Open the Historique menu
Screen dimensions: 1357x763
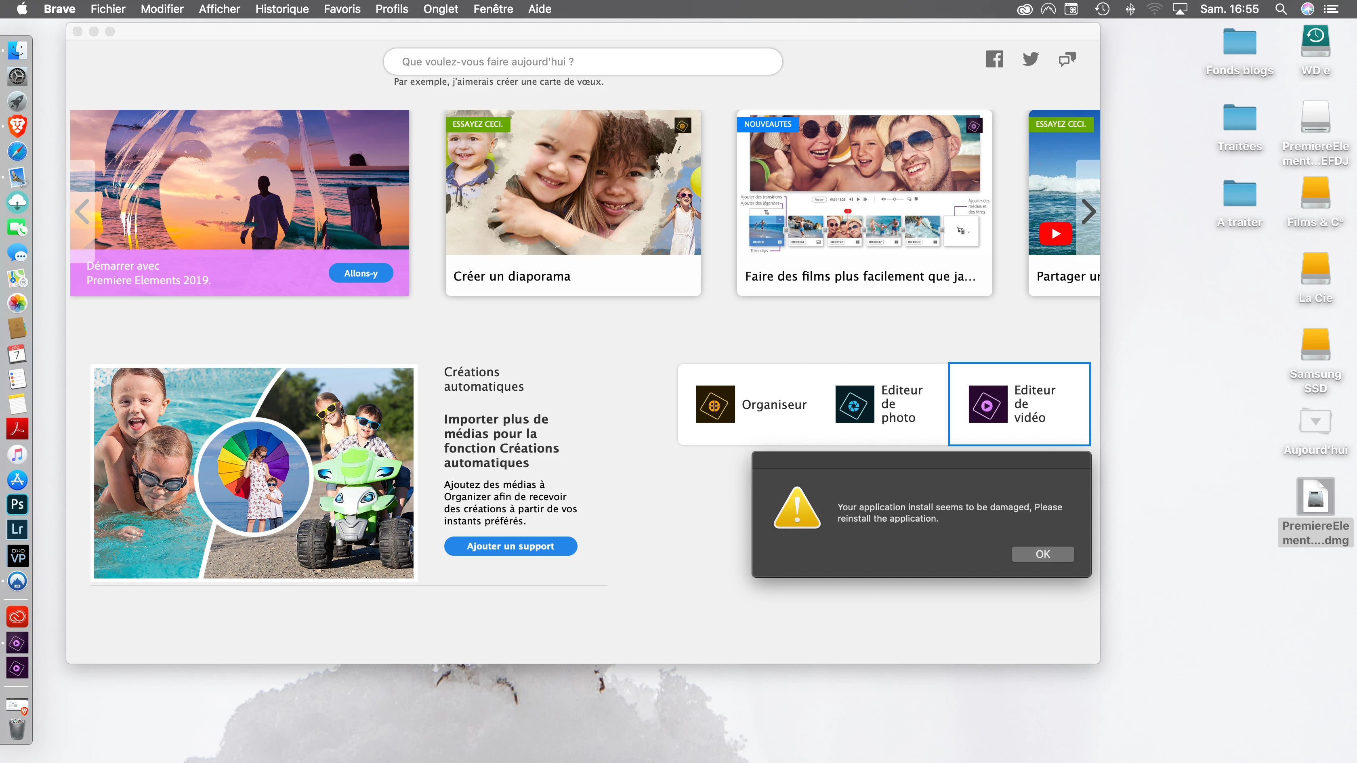(x=282, y=9)
